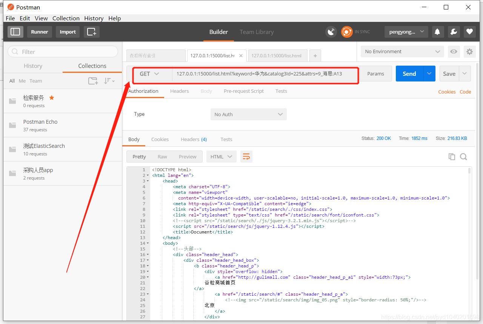Select the 查看所有索引 request tab
The width and height of the screenshot is (483, 324).
pos(155,55)
